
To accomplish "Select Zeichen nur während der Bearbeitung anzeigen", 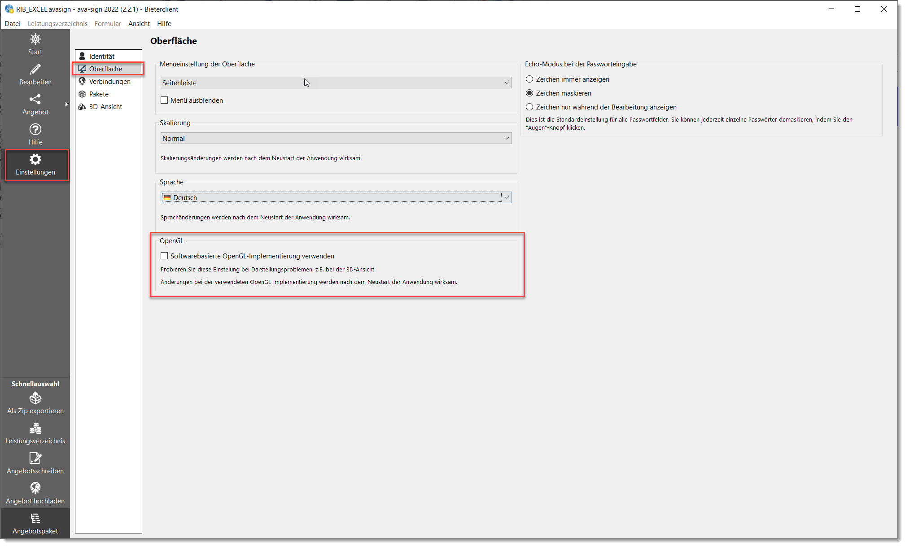I will [x=529, y=107].
